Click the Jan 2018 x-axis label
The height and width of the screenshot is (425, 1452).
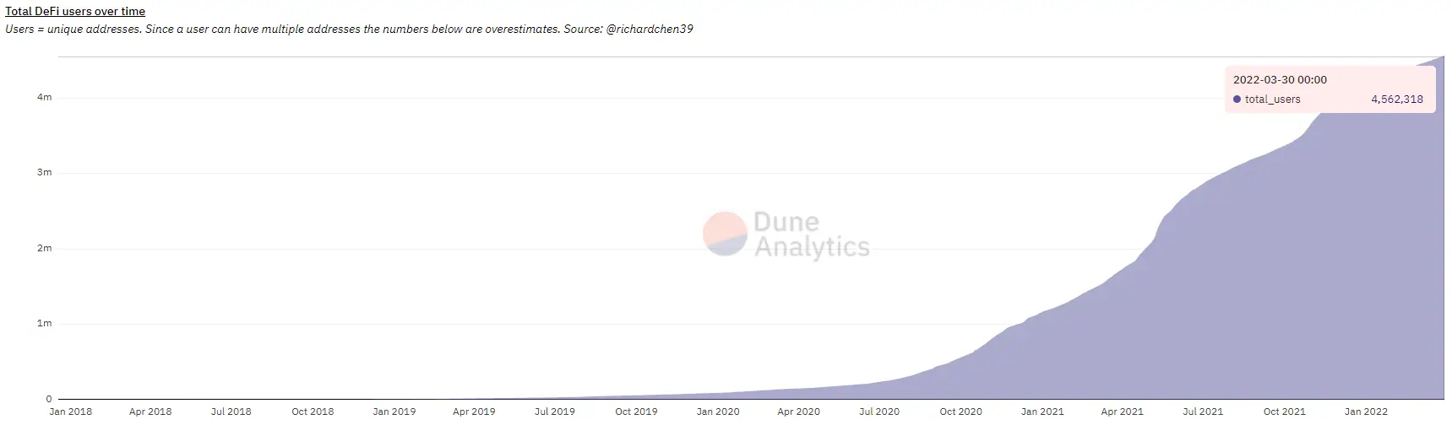(71, 412)
